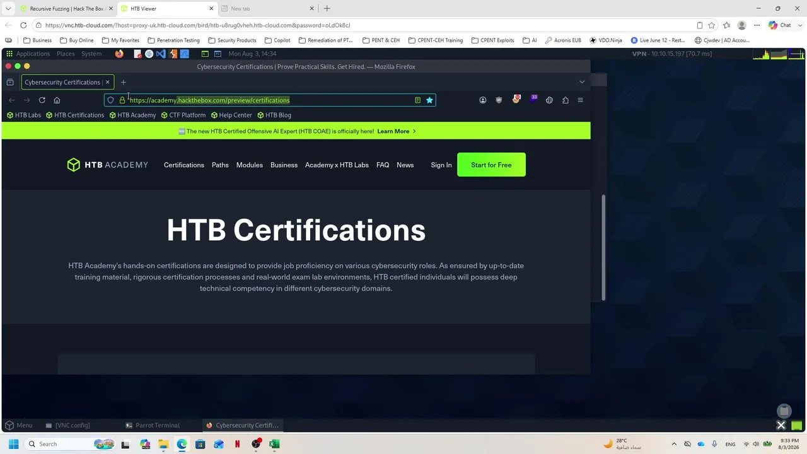Click the cookie extension icon
807x454 pixels.
[x=549, y=100]
